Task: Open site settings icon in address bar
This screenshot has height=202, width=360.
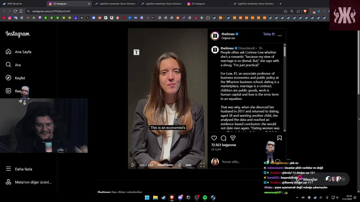Action: [x=28, y=11]
